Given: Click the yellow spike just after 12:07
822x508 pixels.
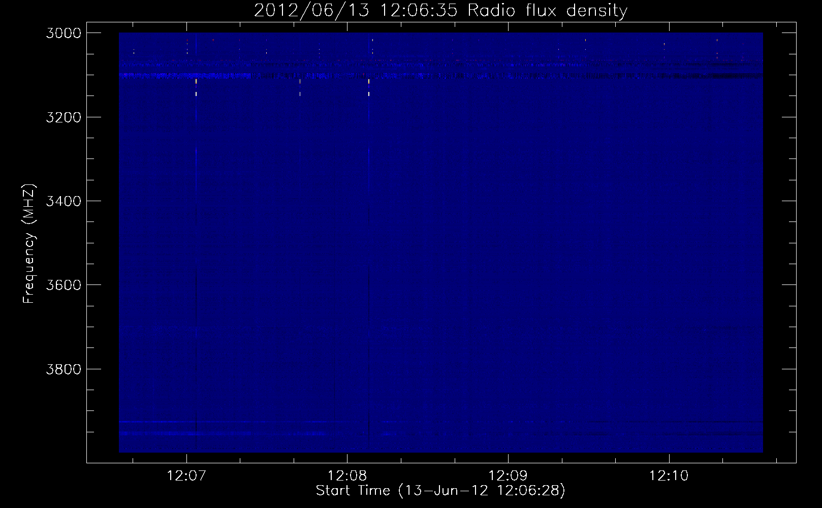Looking at the screenshot, I should (x=196, y=87).
